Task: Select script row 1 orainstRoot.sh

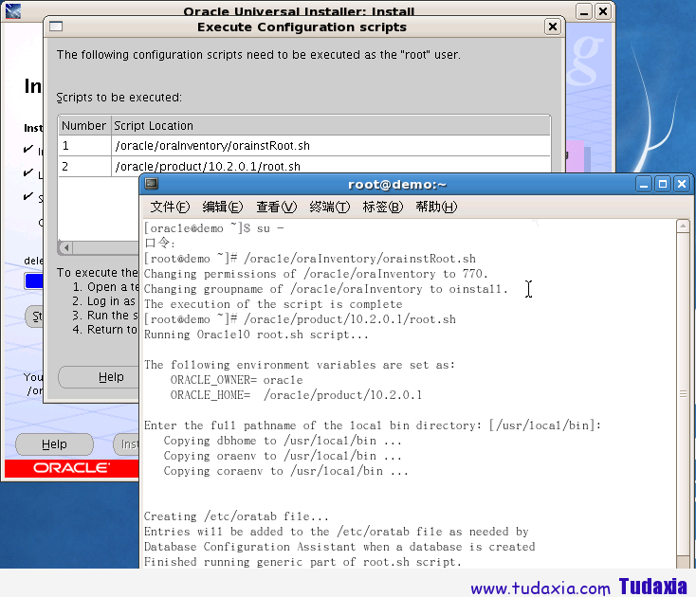Action: pyautogui.click(x=304, y=146)
